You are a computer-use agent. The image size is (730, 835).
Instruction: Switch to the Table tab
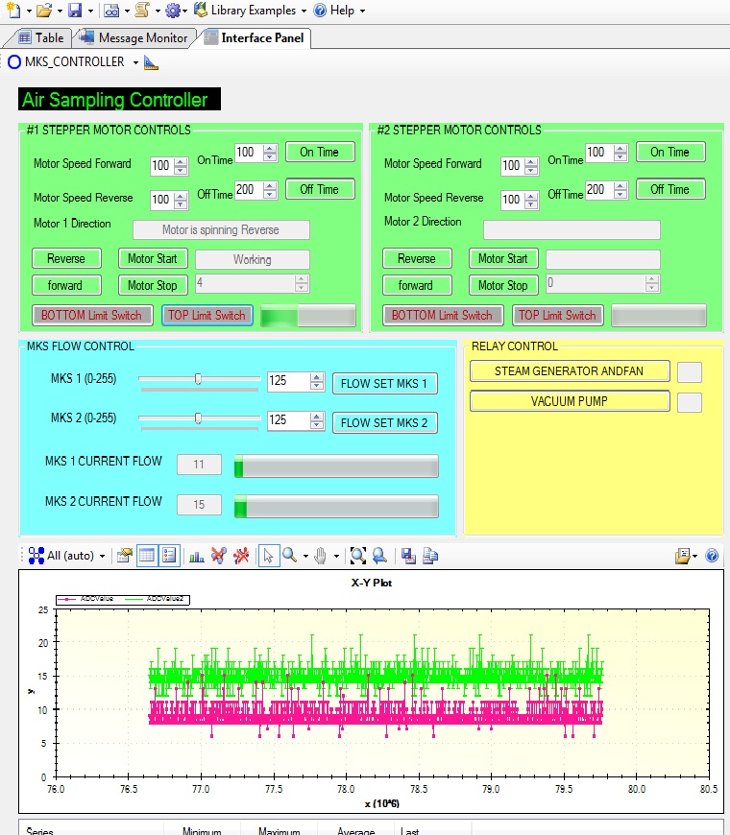click(x=40, y=38)
